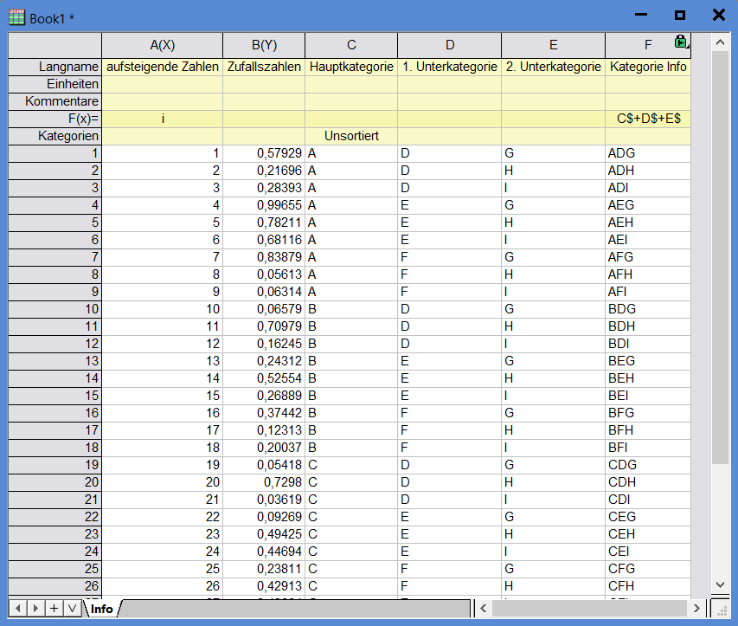This screenshot has width=738, height=626.
Task: Select column C header
Action: (351, 45)
